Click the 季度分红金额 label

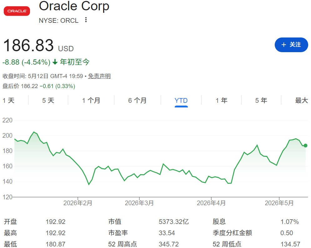click(x=232, y=233)
